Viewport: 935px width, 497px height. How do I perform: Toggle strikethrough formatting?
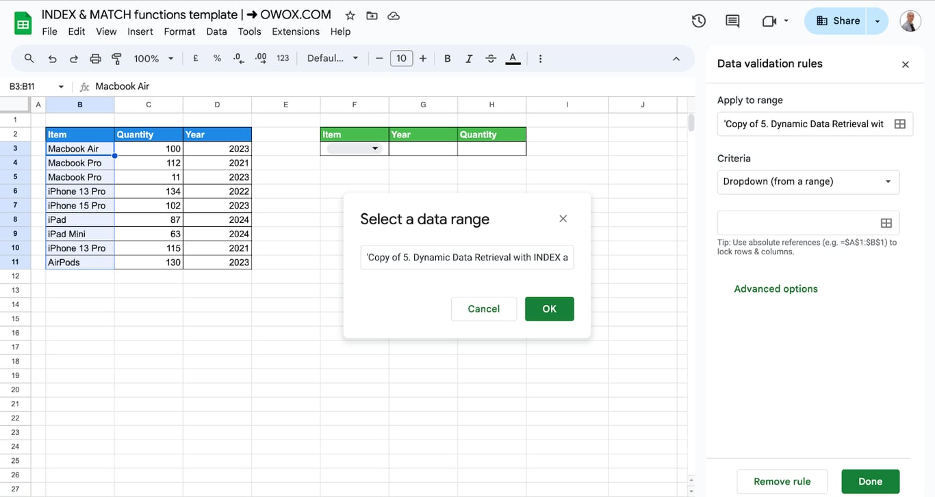[490, 59]
